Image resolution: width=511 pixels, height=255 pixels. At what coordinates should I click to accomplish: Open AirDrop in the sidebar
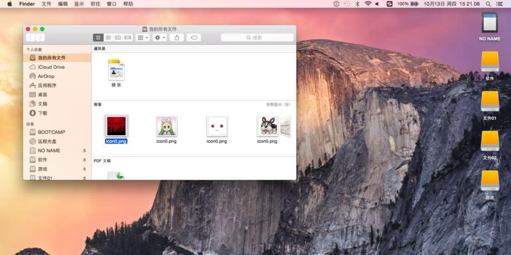57,76
